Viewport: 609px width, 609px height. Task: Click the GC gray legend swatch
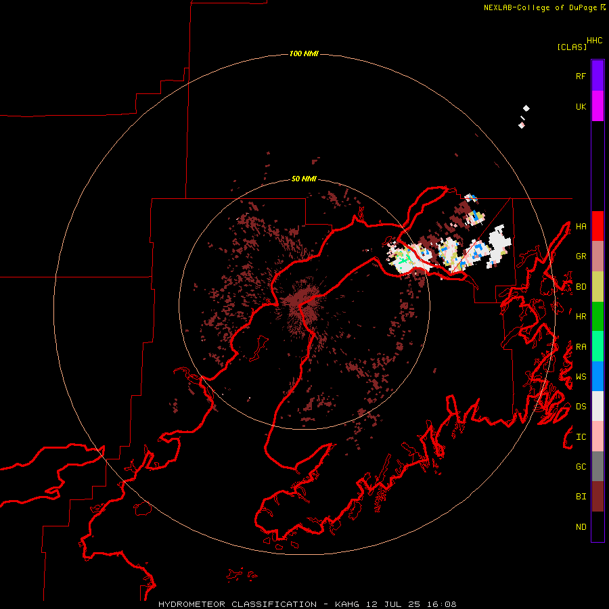click(597, 466)
